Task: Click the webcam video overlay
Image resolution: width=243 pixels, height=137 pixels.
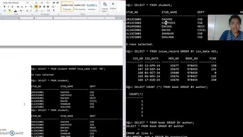Action: 225,27
